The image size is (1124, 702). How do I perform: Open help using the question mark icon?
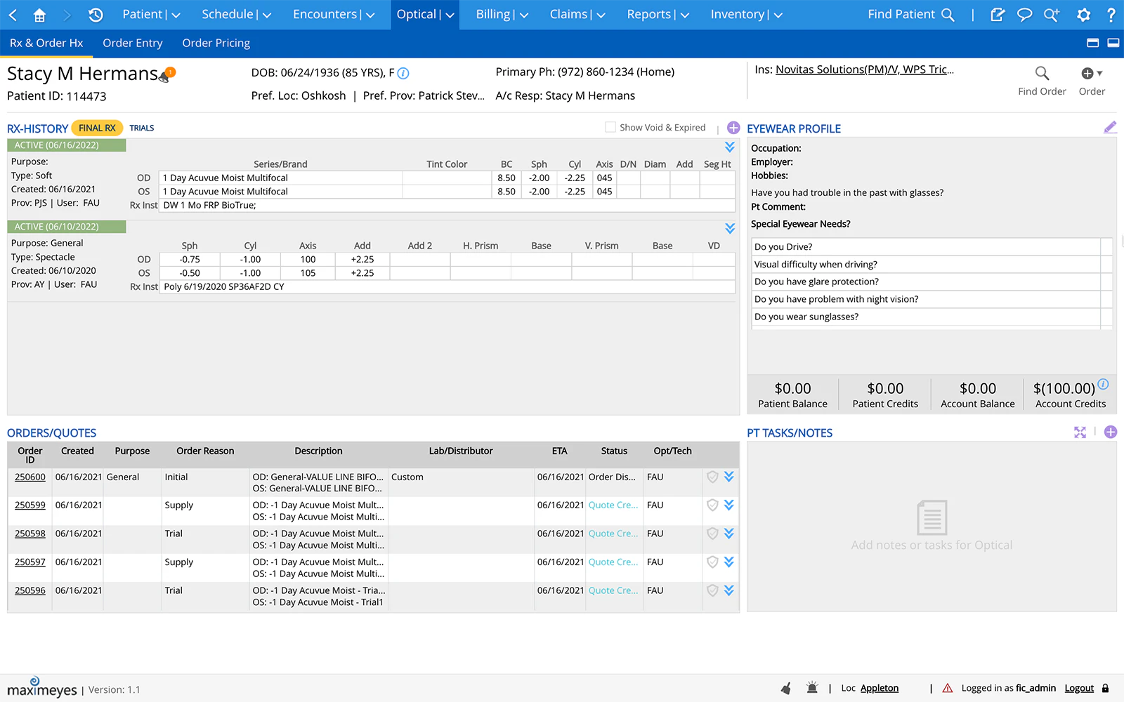(x=1111, y=14)
